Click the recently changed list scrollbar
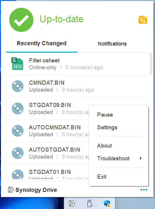 click(151, 64)
